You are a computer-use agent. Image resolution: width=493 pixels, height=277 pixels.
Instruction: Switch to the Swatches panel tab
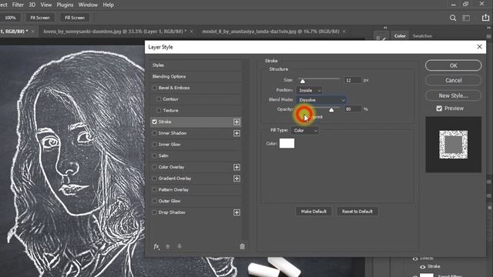pos(422,36)
